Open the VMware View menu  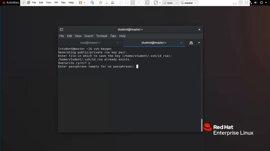click(x=49, y=3)
